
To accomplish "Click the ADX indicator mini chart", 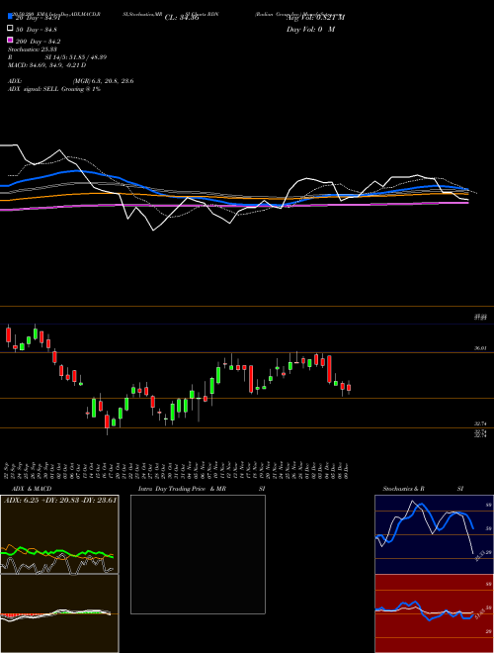I will [x=59, y=534].
